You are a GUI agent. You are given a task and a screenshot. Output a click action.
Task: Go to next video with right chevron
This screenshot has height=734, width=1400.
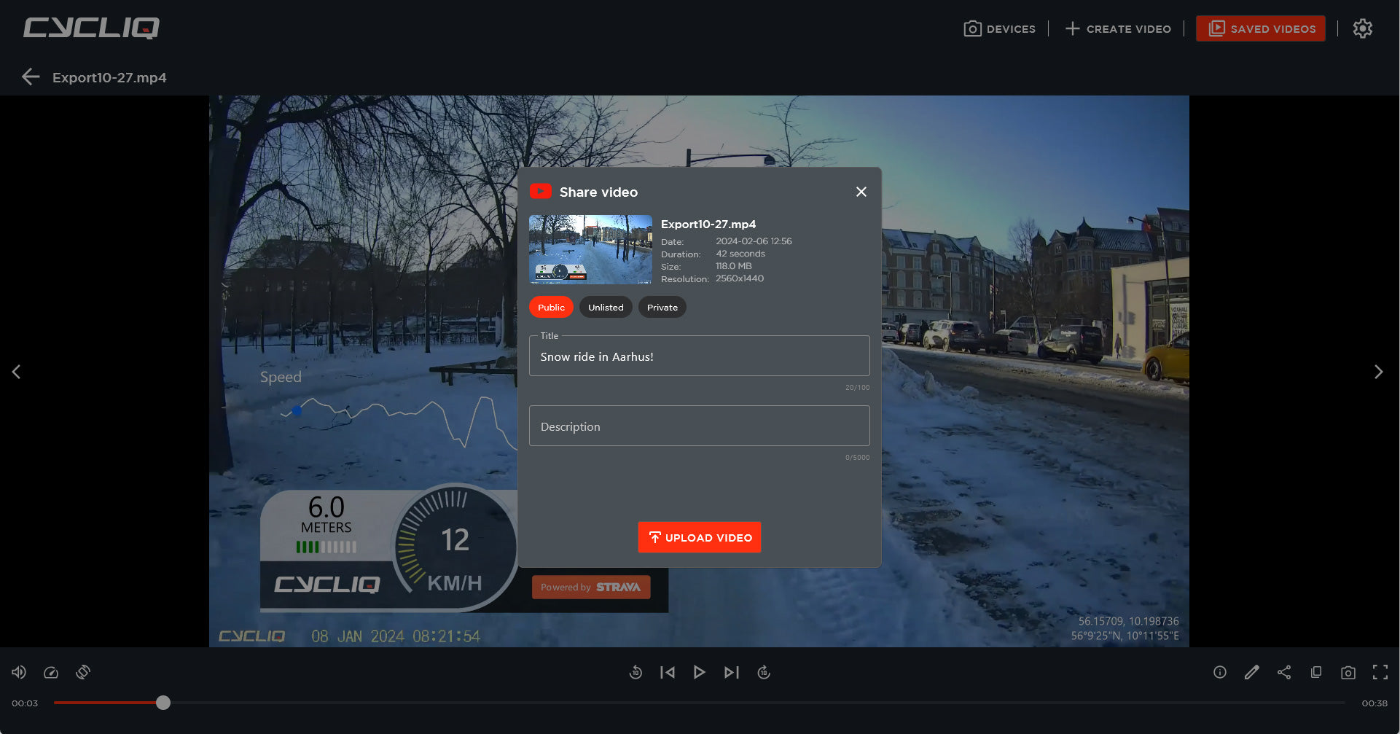pyautogui.click(x=1378, y=372)
